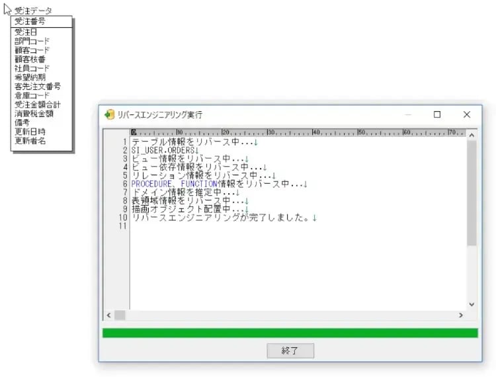Click the horizontal scrollbar right arrow
This screenshot has width=496, height=377.
click(x=461, y=315)
